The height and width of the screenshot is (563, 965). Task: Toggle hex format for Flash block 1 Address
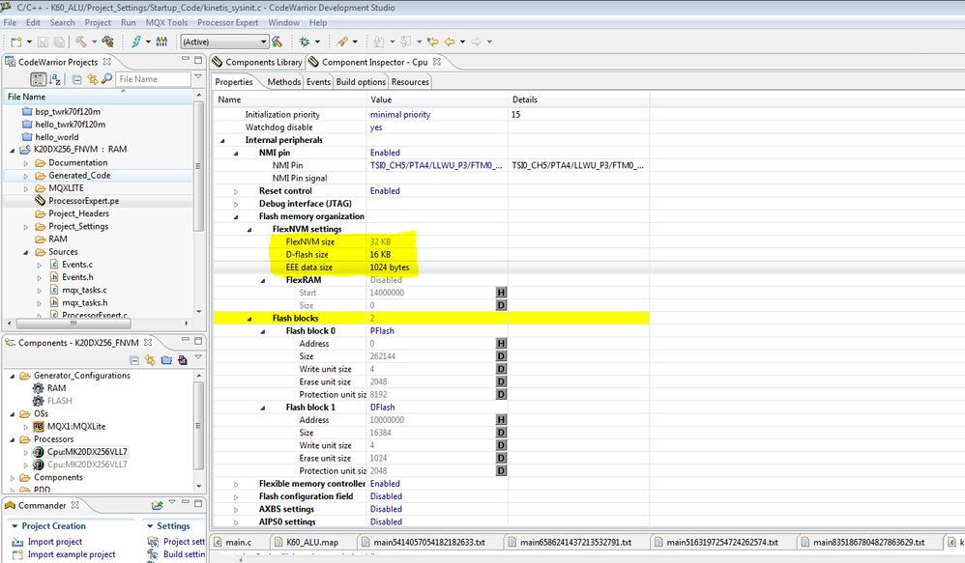pos(501,420)
